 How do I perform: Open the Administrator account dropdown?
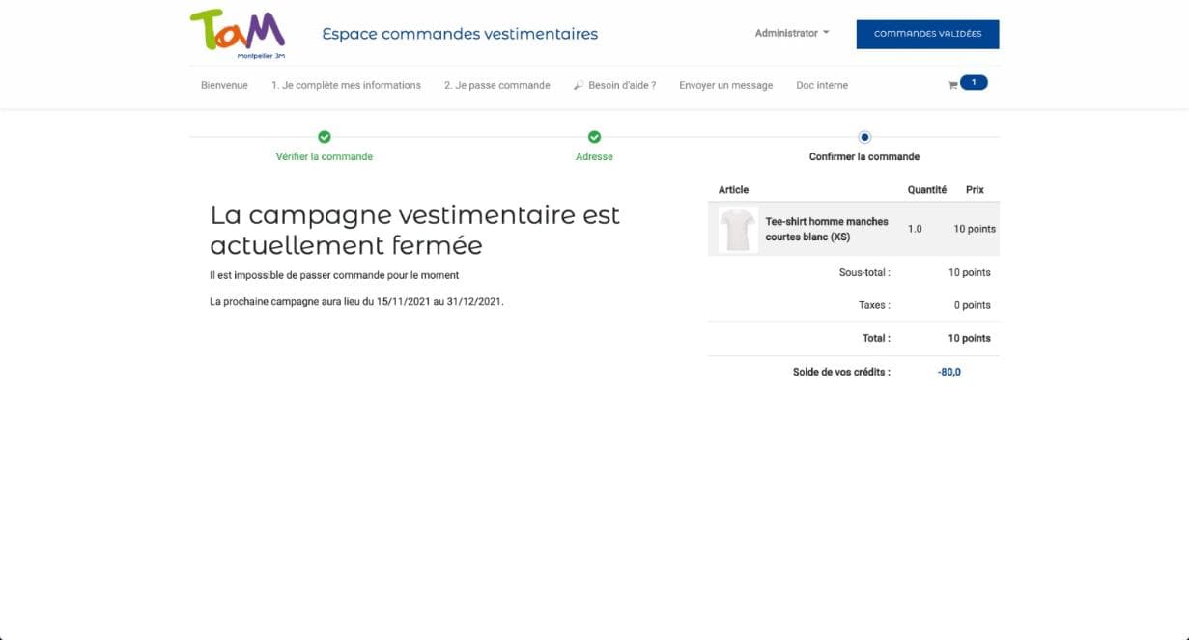785,32
